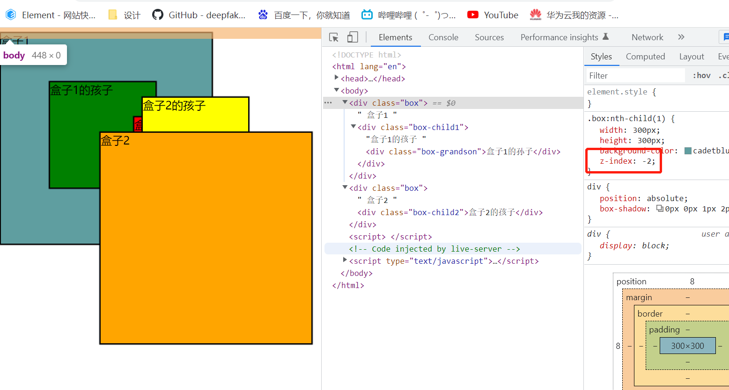Open the Bilibili bookmark icon
Image resolution: width=729 pixels, height=390 pixels.
[367, 15]
